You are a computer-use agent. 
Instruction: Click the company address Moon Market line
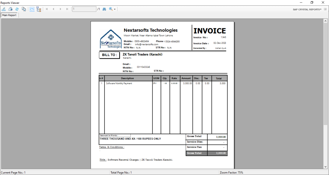point(148,36)
